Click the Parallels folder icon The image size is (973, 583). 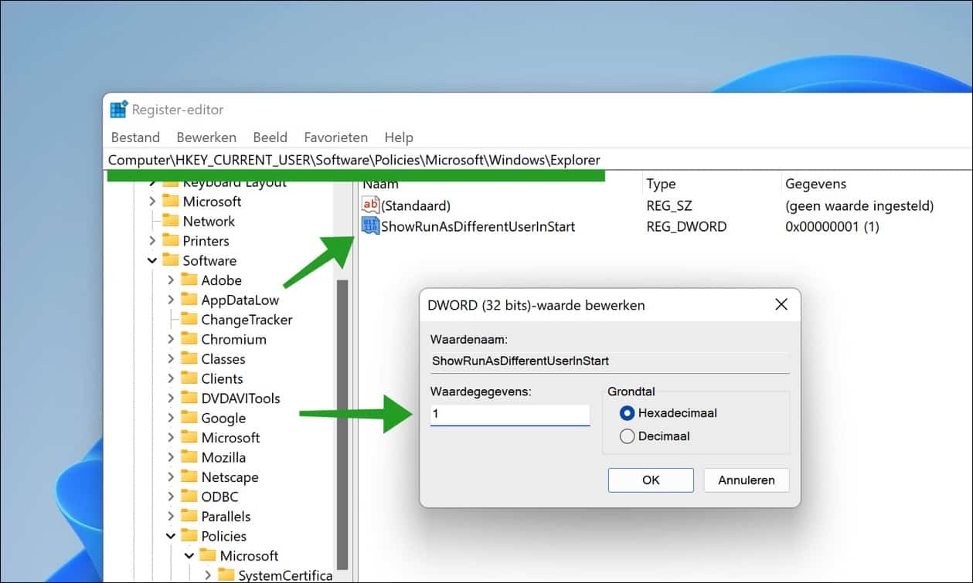(189, 516)
